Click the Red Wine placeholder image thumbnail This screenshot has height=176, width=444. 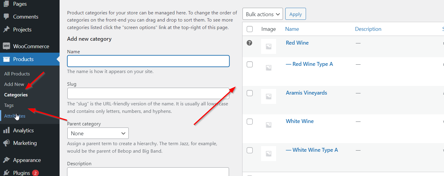click(x=269, y=46)
